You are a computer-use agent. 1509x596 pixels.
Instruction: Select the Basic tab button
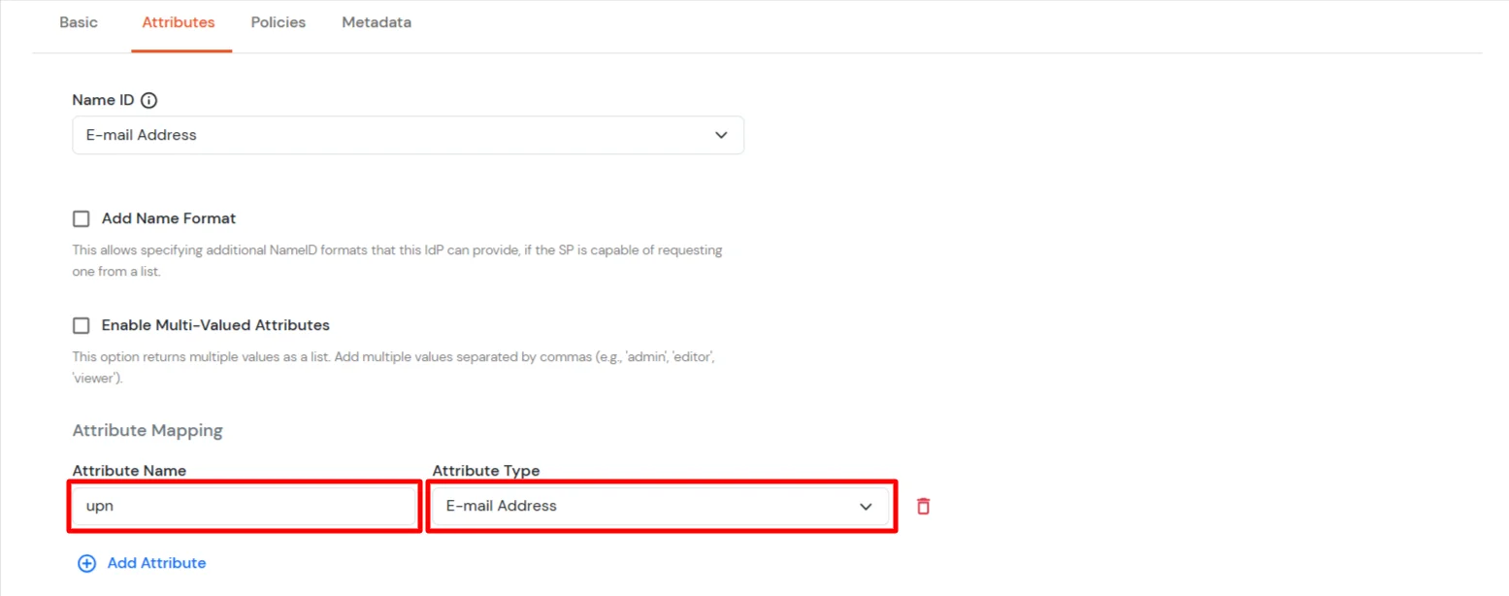(x=78, y=21)
